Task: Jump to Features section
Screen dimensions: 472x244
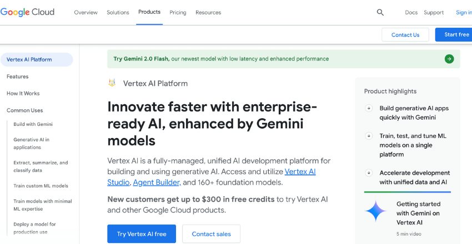Action: [x=17, y=77]
